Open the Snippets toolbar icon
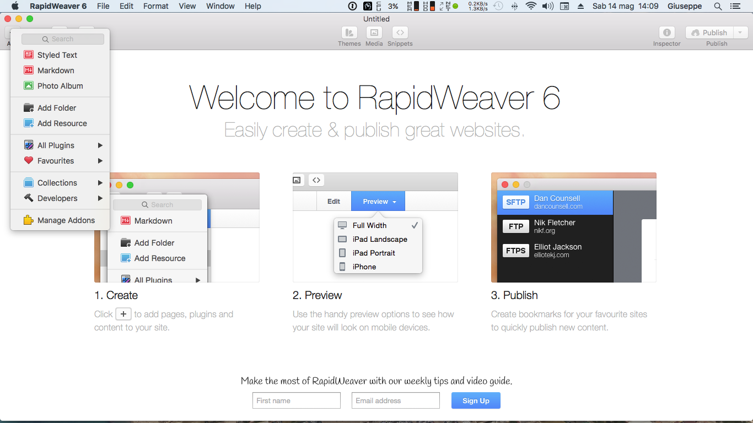This screenshot has width=753, height=423. [x=400, y=32]
